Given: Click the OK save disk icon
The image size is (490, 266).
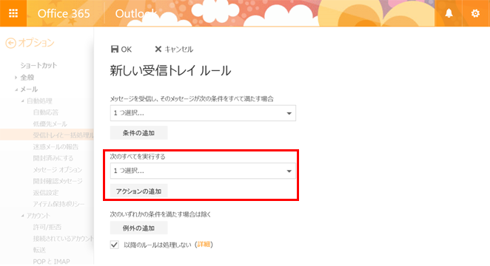Looking at the screenshot, I should 115,49.
